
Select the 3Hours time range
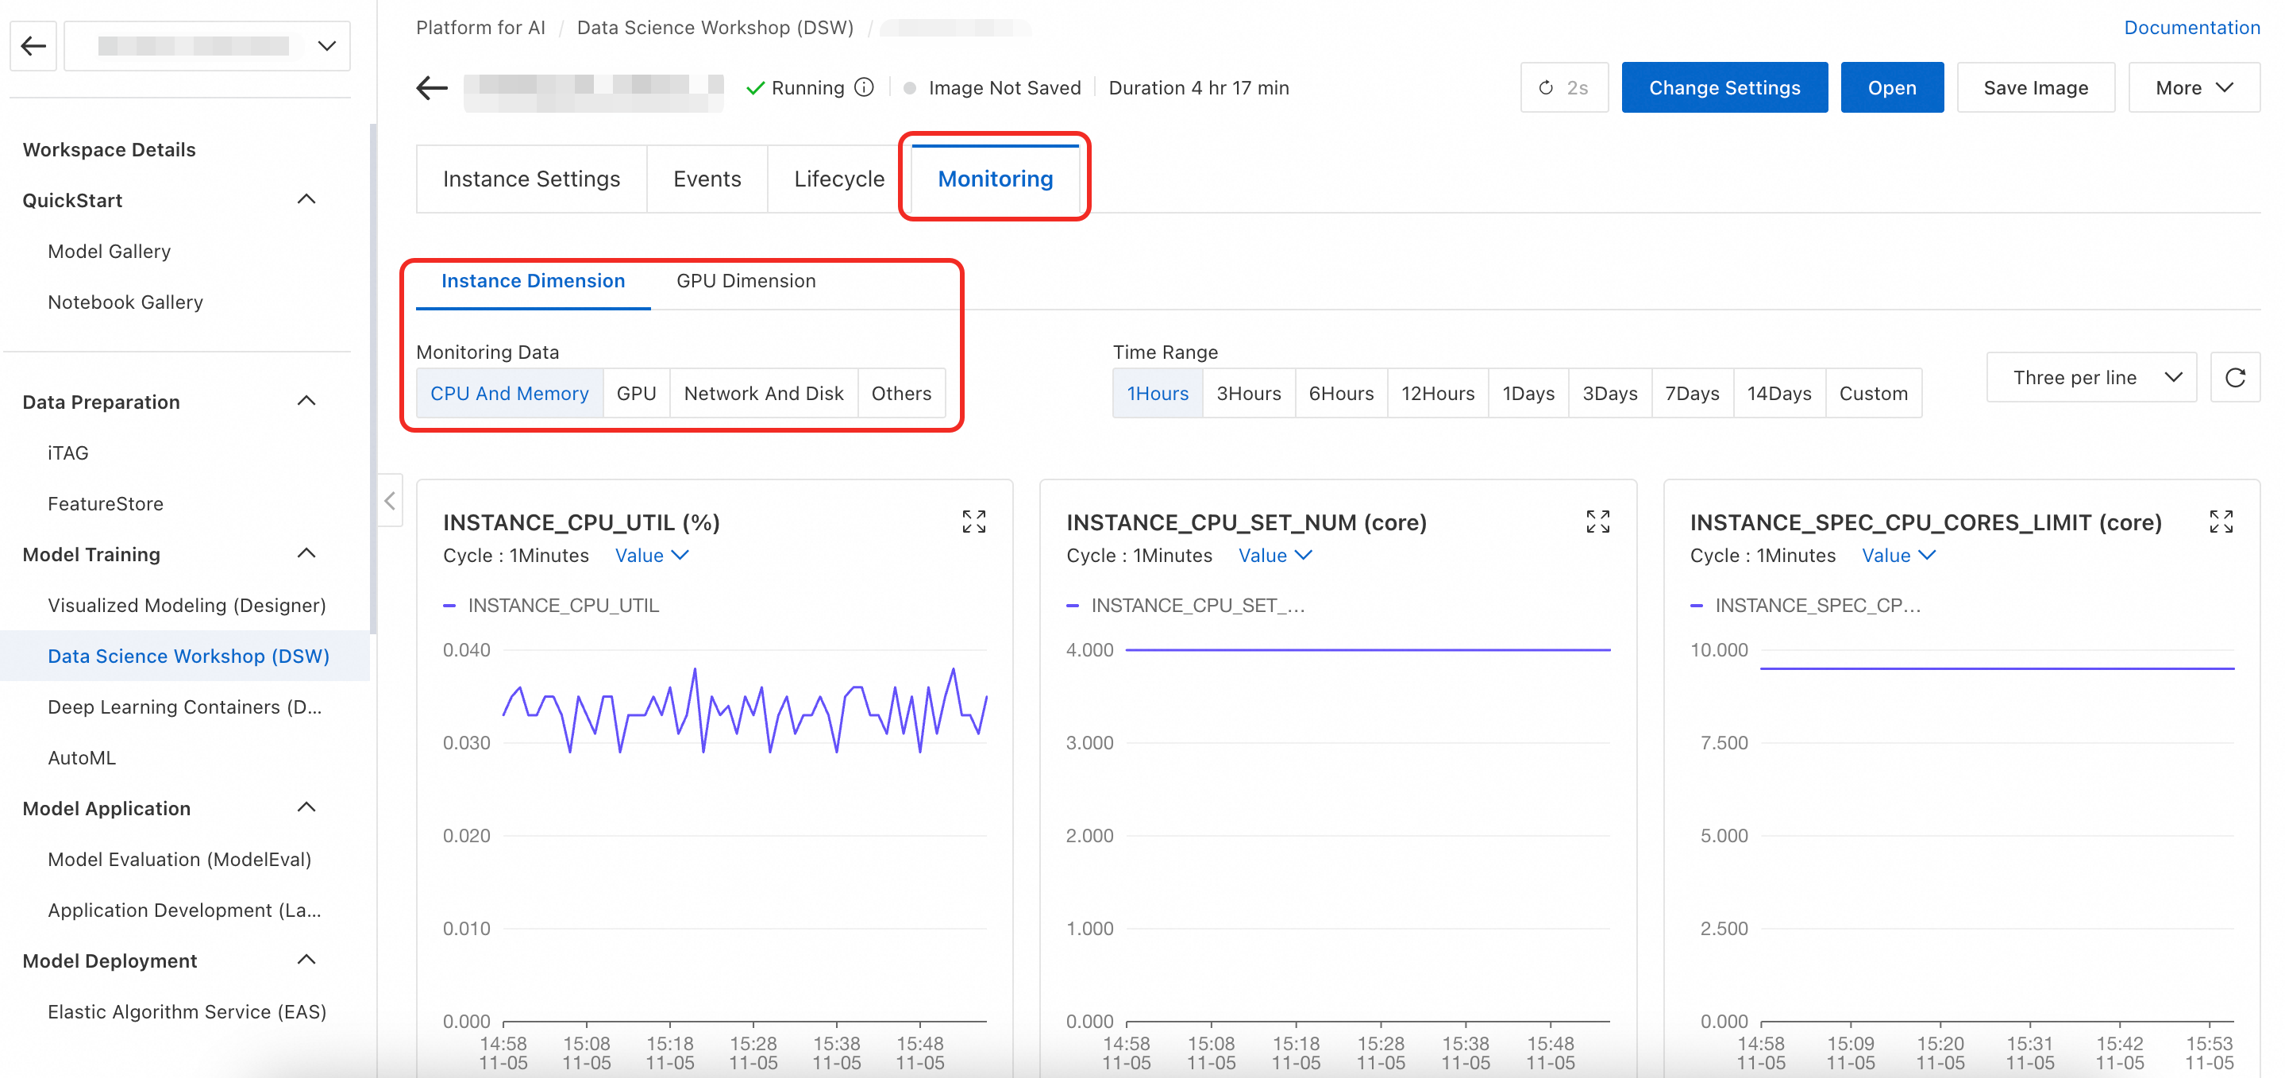tap(1248, 393)
